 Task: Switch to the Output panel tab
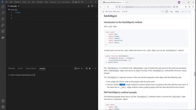(x=20, y=68)
